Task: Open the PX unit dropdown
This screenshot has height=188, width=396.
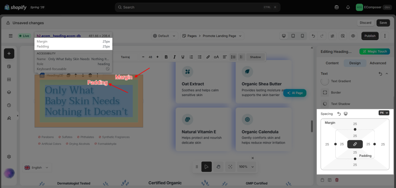Action: [384, 113]
